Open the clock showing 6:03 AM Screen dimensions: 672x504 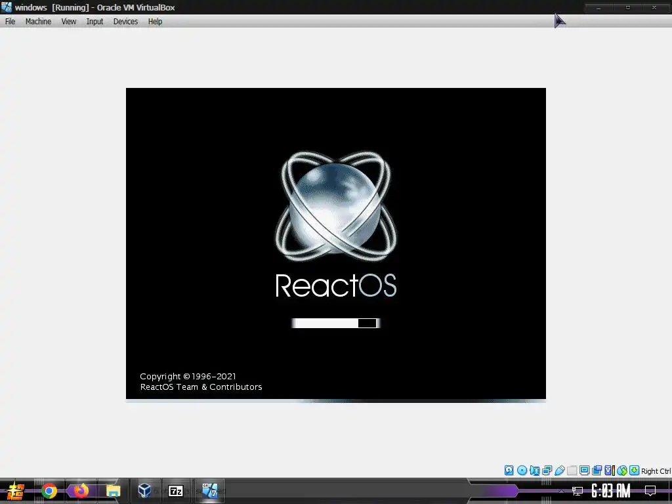click(611, 491)
